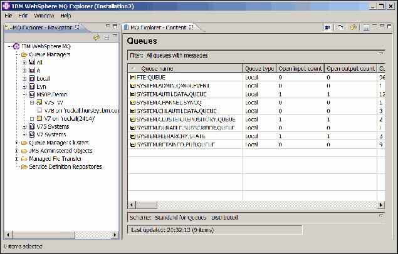This screenshot has width=398, height=254.
Task: Click the V7 on 'rockall(2414)' queue manager icon
Action: (39, 118)
